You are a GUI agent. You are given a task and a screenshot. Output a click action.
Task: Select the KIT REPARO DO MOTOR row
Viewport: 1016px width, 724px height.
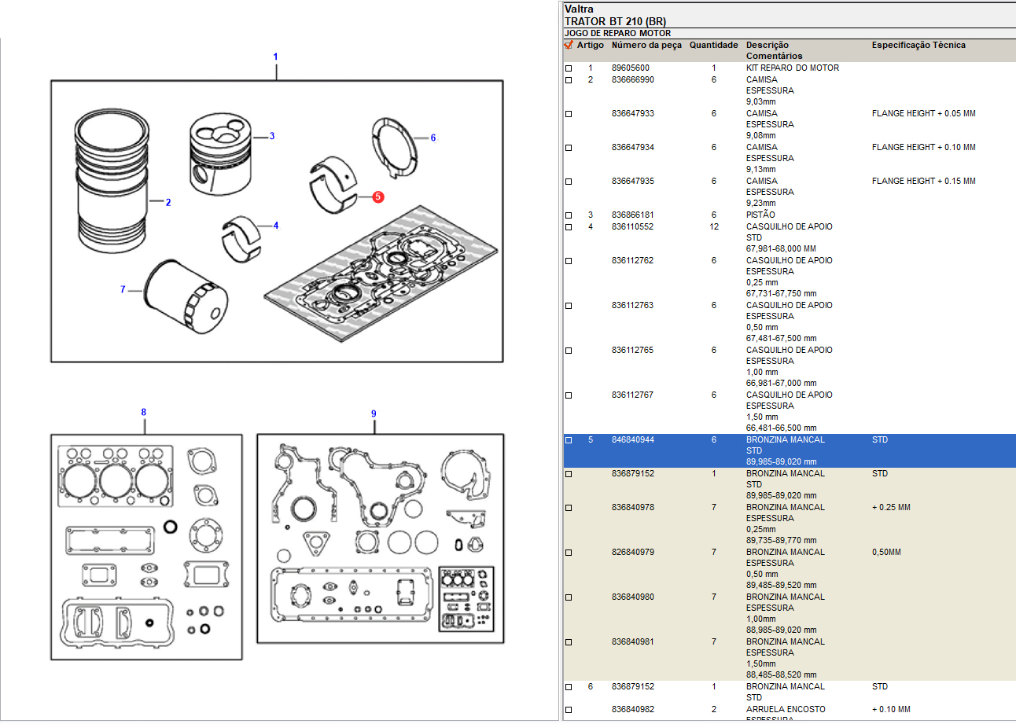[792, 68]
